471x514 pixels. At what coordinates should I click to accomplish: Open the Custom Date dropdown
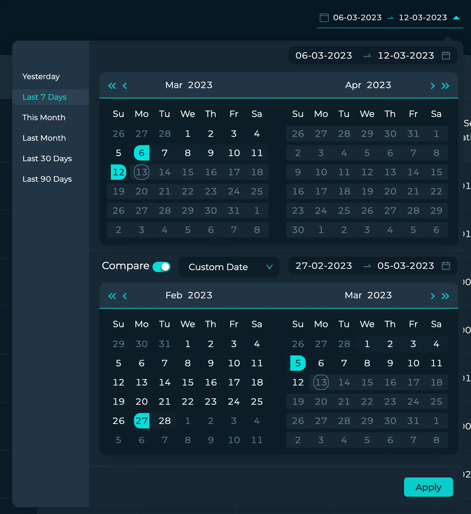click(x=229, y=267)
